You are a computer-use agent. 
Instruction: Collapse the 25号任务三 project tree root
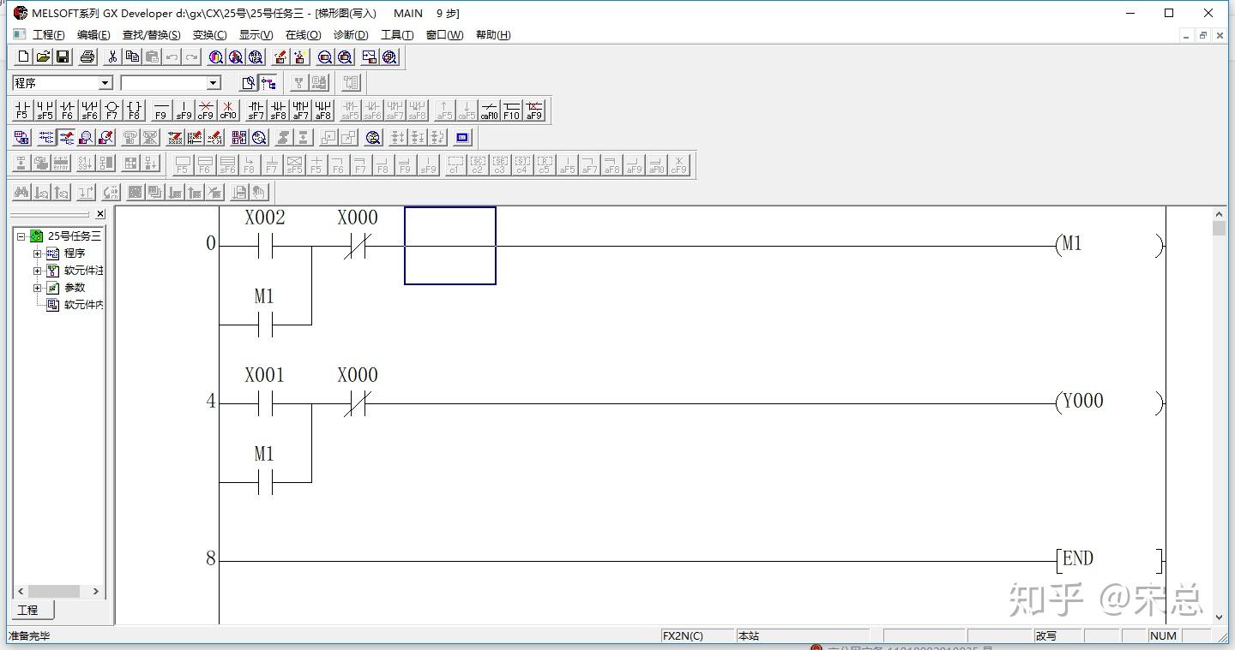pos(21,236)
